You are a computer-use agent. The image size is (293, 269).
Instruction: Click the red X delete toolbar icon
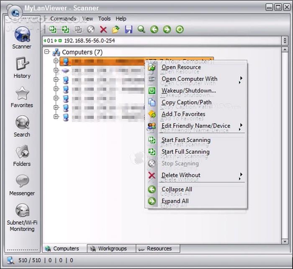[x=103, y=29]
